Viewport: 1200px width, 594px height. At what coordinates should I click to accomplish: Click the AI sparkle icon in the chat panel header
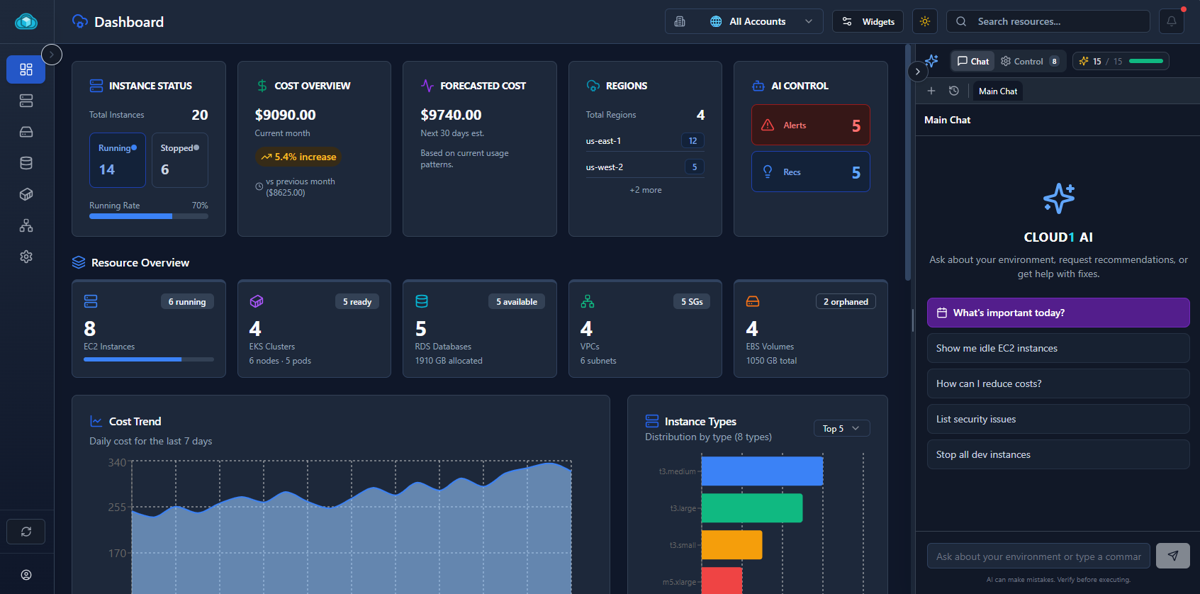pos(931,61)
